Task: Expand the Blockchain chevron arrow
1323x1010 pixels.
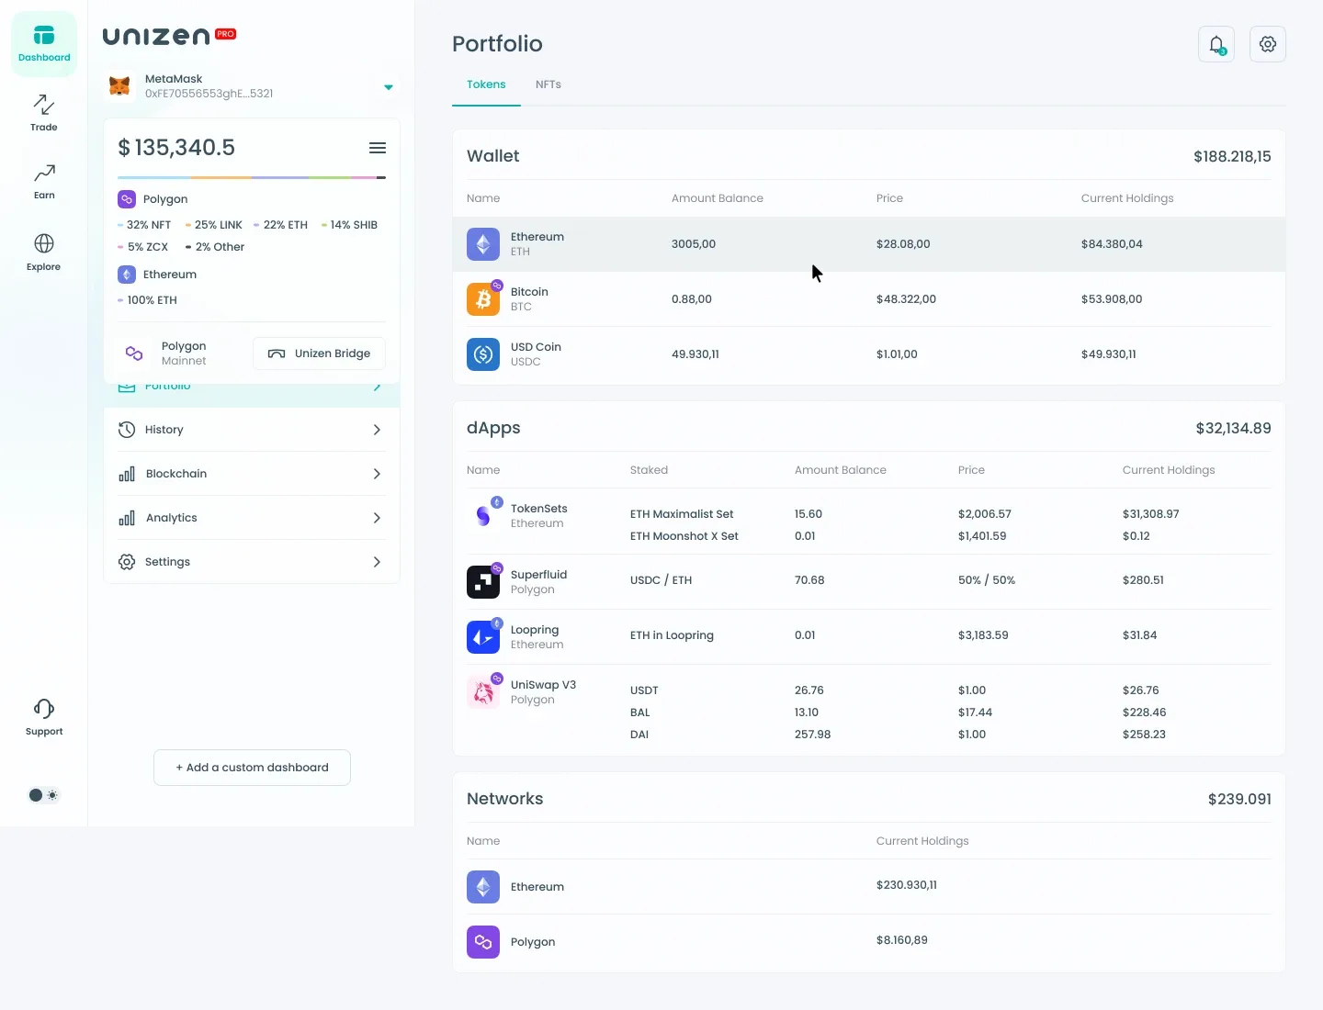Action: tap(377, 474)
